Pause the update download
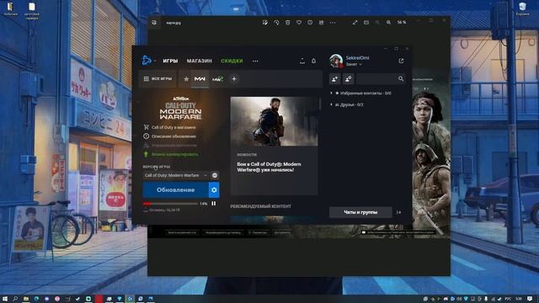539x303 pixels. click(x=213, y=204)
